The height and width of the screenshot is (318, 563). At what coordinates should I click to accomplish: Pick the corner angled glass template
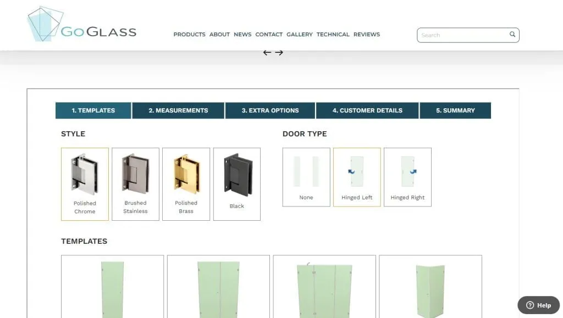point(430,287)
